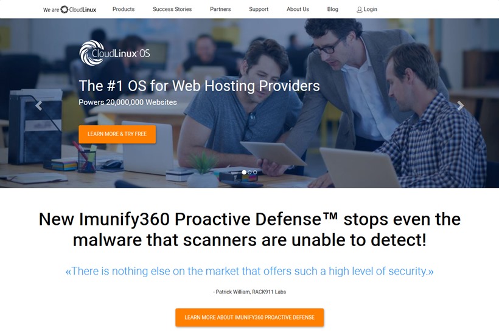The width and height of the screenshot is (499, 333).
Task: Expand the About Us menu
Action: (298, 9)
